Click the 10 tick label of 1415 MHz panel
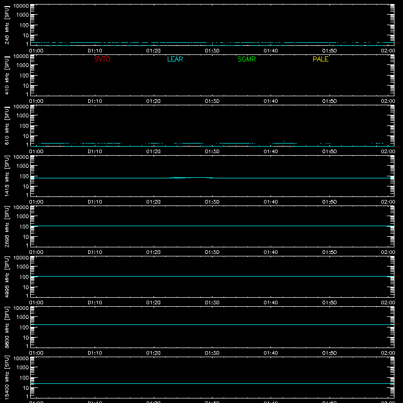 pyautogui.click(x=26, y=186)
